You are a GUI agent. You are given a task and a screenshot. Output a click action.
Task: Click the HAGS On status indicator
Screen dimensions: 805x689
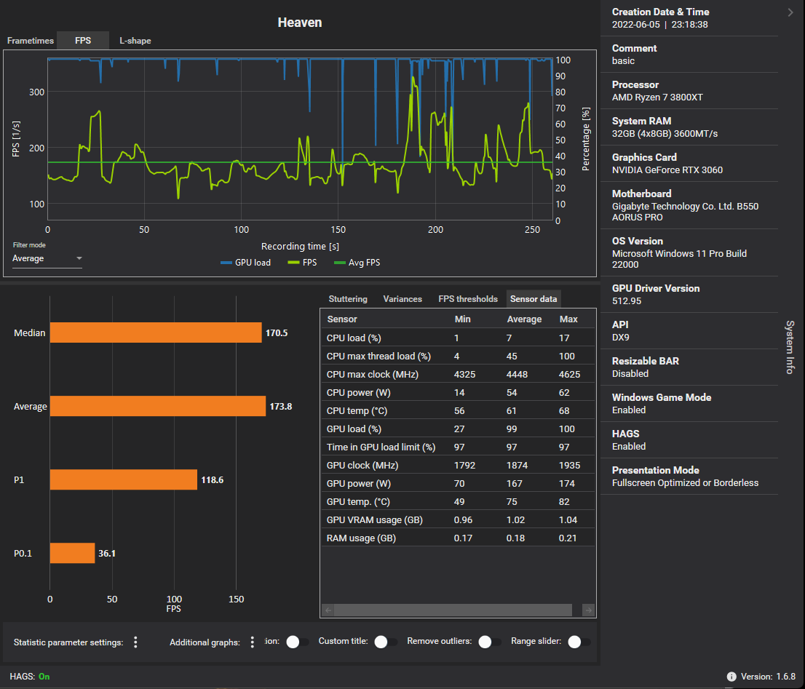[x=30, y=677]
